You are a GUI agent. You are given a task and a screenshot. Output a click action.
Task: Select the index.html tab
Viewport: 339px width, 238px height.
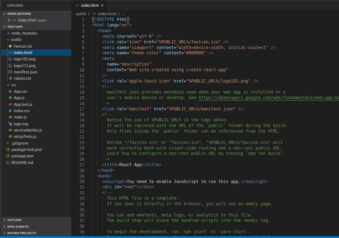[x=90, y=5]
